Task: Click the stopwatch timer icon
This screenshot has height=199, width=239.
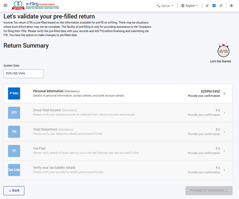Action: pyautogui.click(x=223, y=51)
